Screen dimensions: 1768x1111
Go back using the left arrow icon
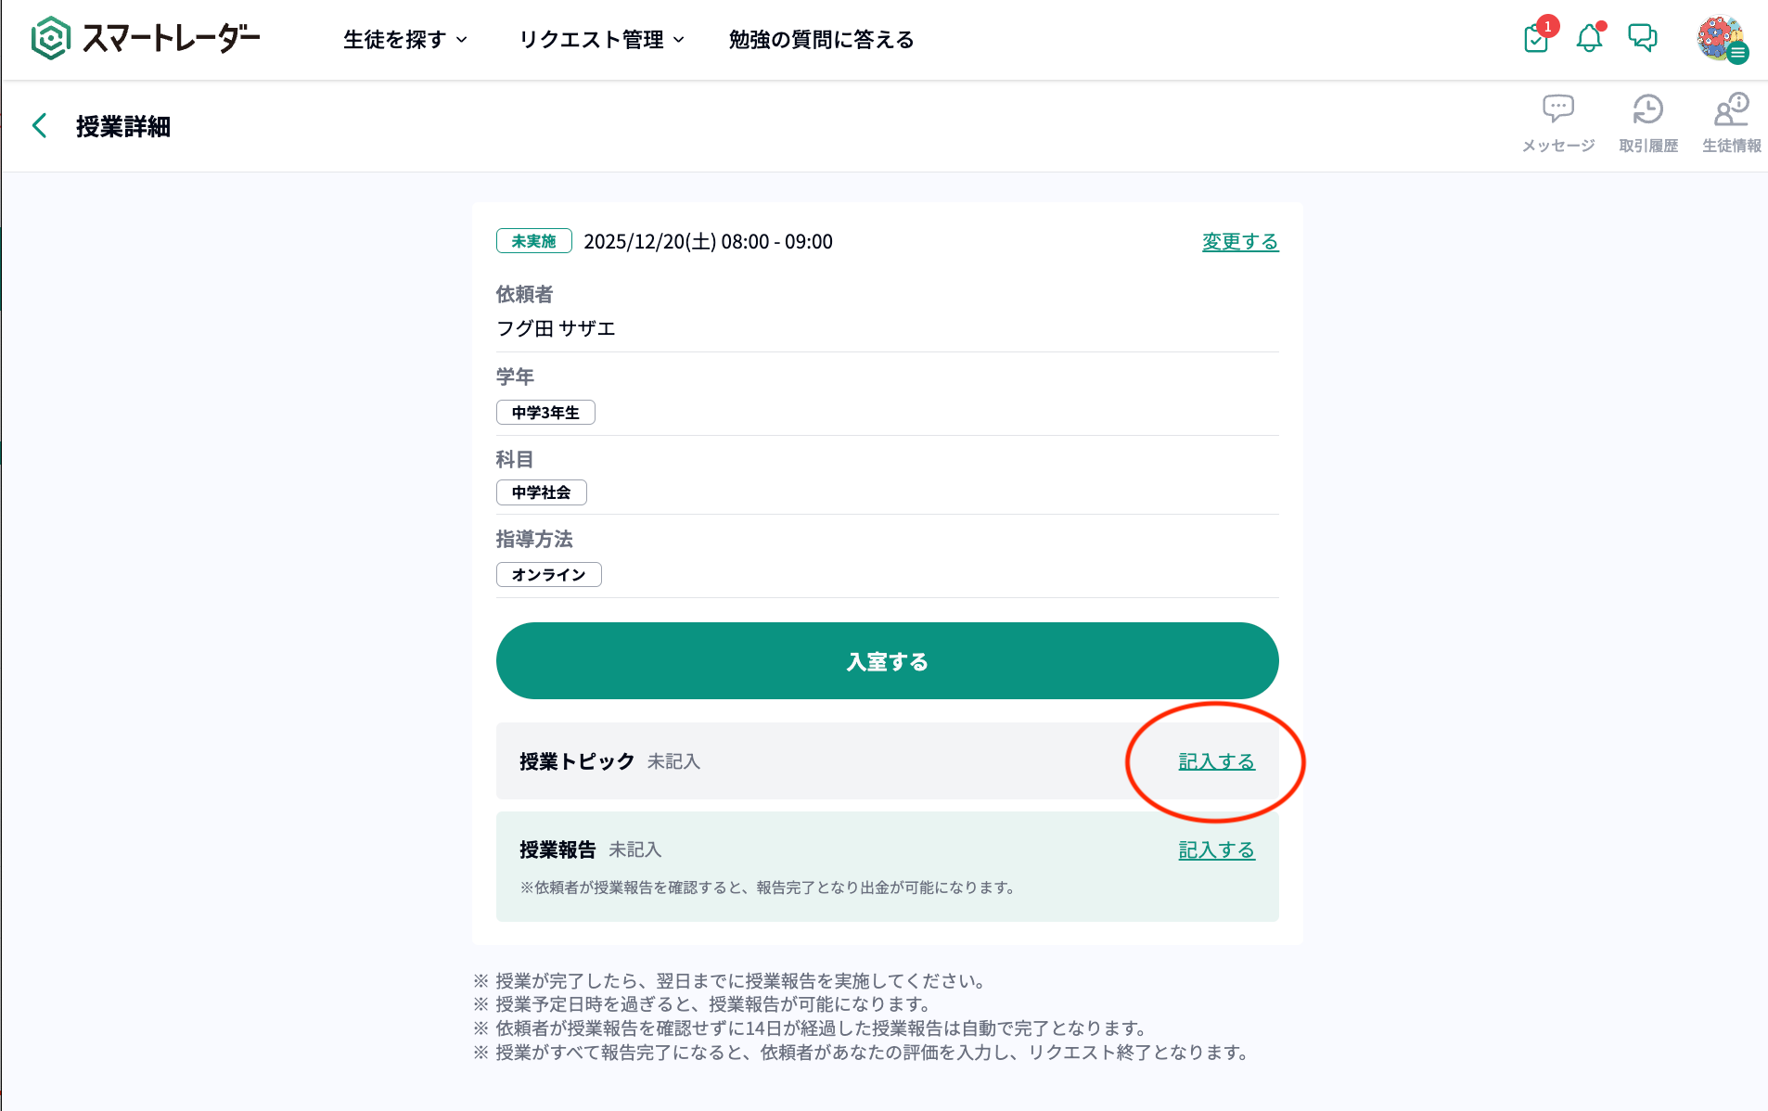tap(40, 126)
